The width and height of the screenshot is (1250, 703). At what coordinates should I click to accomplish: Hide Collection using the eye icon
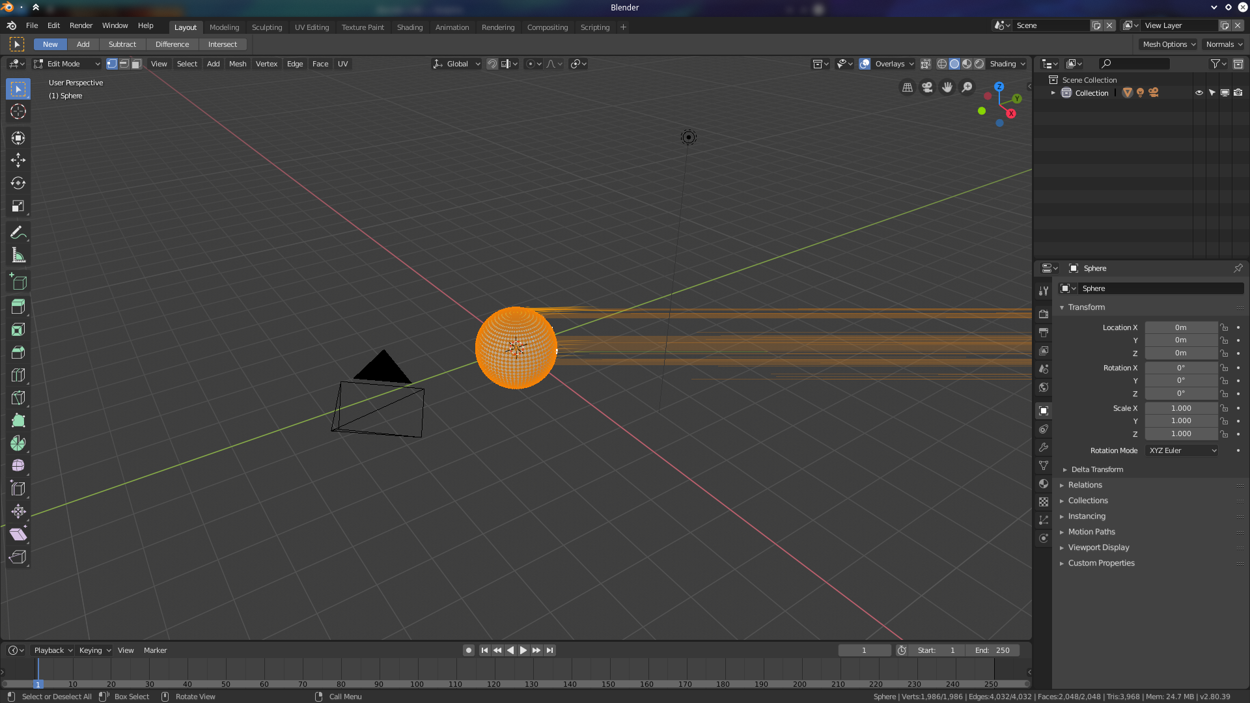[x=1199, y=93]
